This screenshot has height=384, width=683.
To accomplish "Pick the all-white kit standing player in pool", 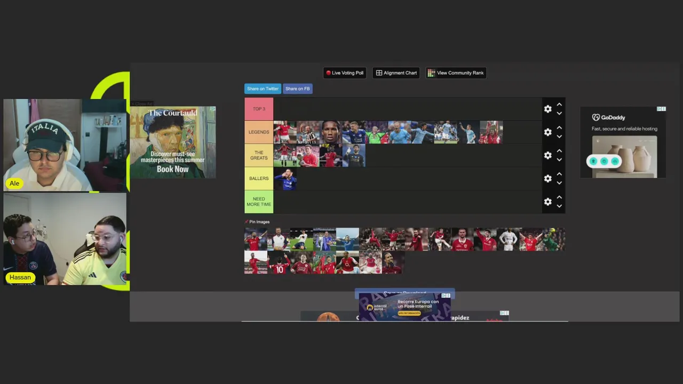I will pos(509,239).
